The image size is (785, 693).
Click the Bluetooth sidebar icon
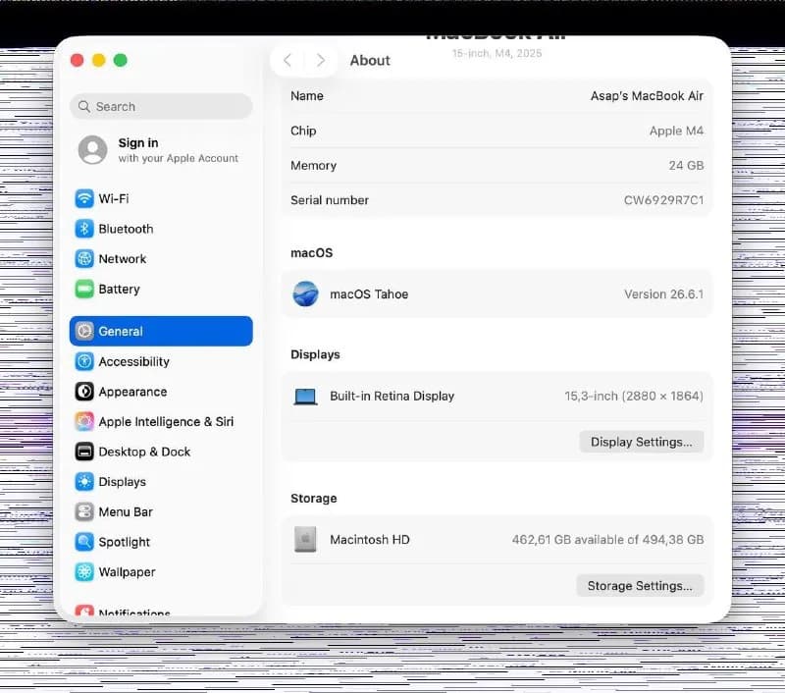[x=84, y=229]
